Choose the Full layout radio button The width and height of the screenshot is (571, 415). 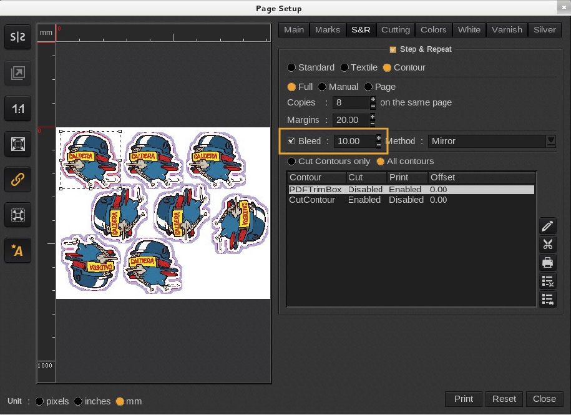click(291, 87)
